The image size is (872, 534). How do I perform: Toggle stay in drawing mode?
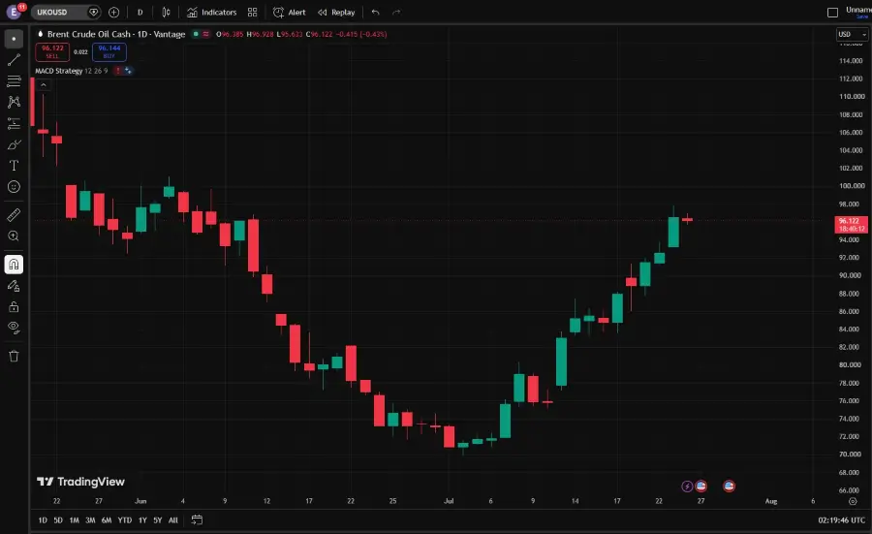click(x=14, y=286)
